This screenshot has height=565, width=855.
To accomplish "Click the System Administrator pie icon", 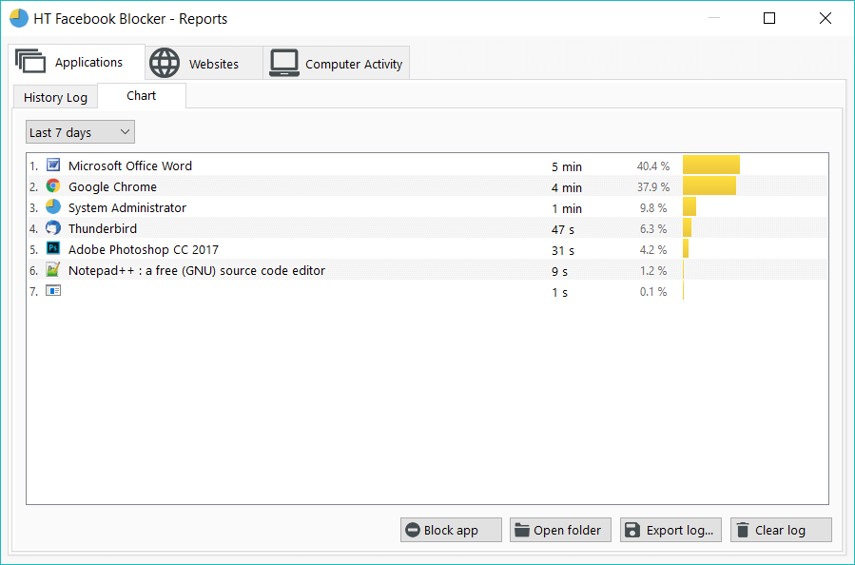I will point(53,206).
